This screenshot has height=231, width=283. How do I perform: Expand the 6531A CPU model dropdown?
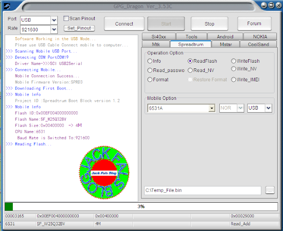(x=212, y=108)
